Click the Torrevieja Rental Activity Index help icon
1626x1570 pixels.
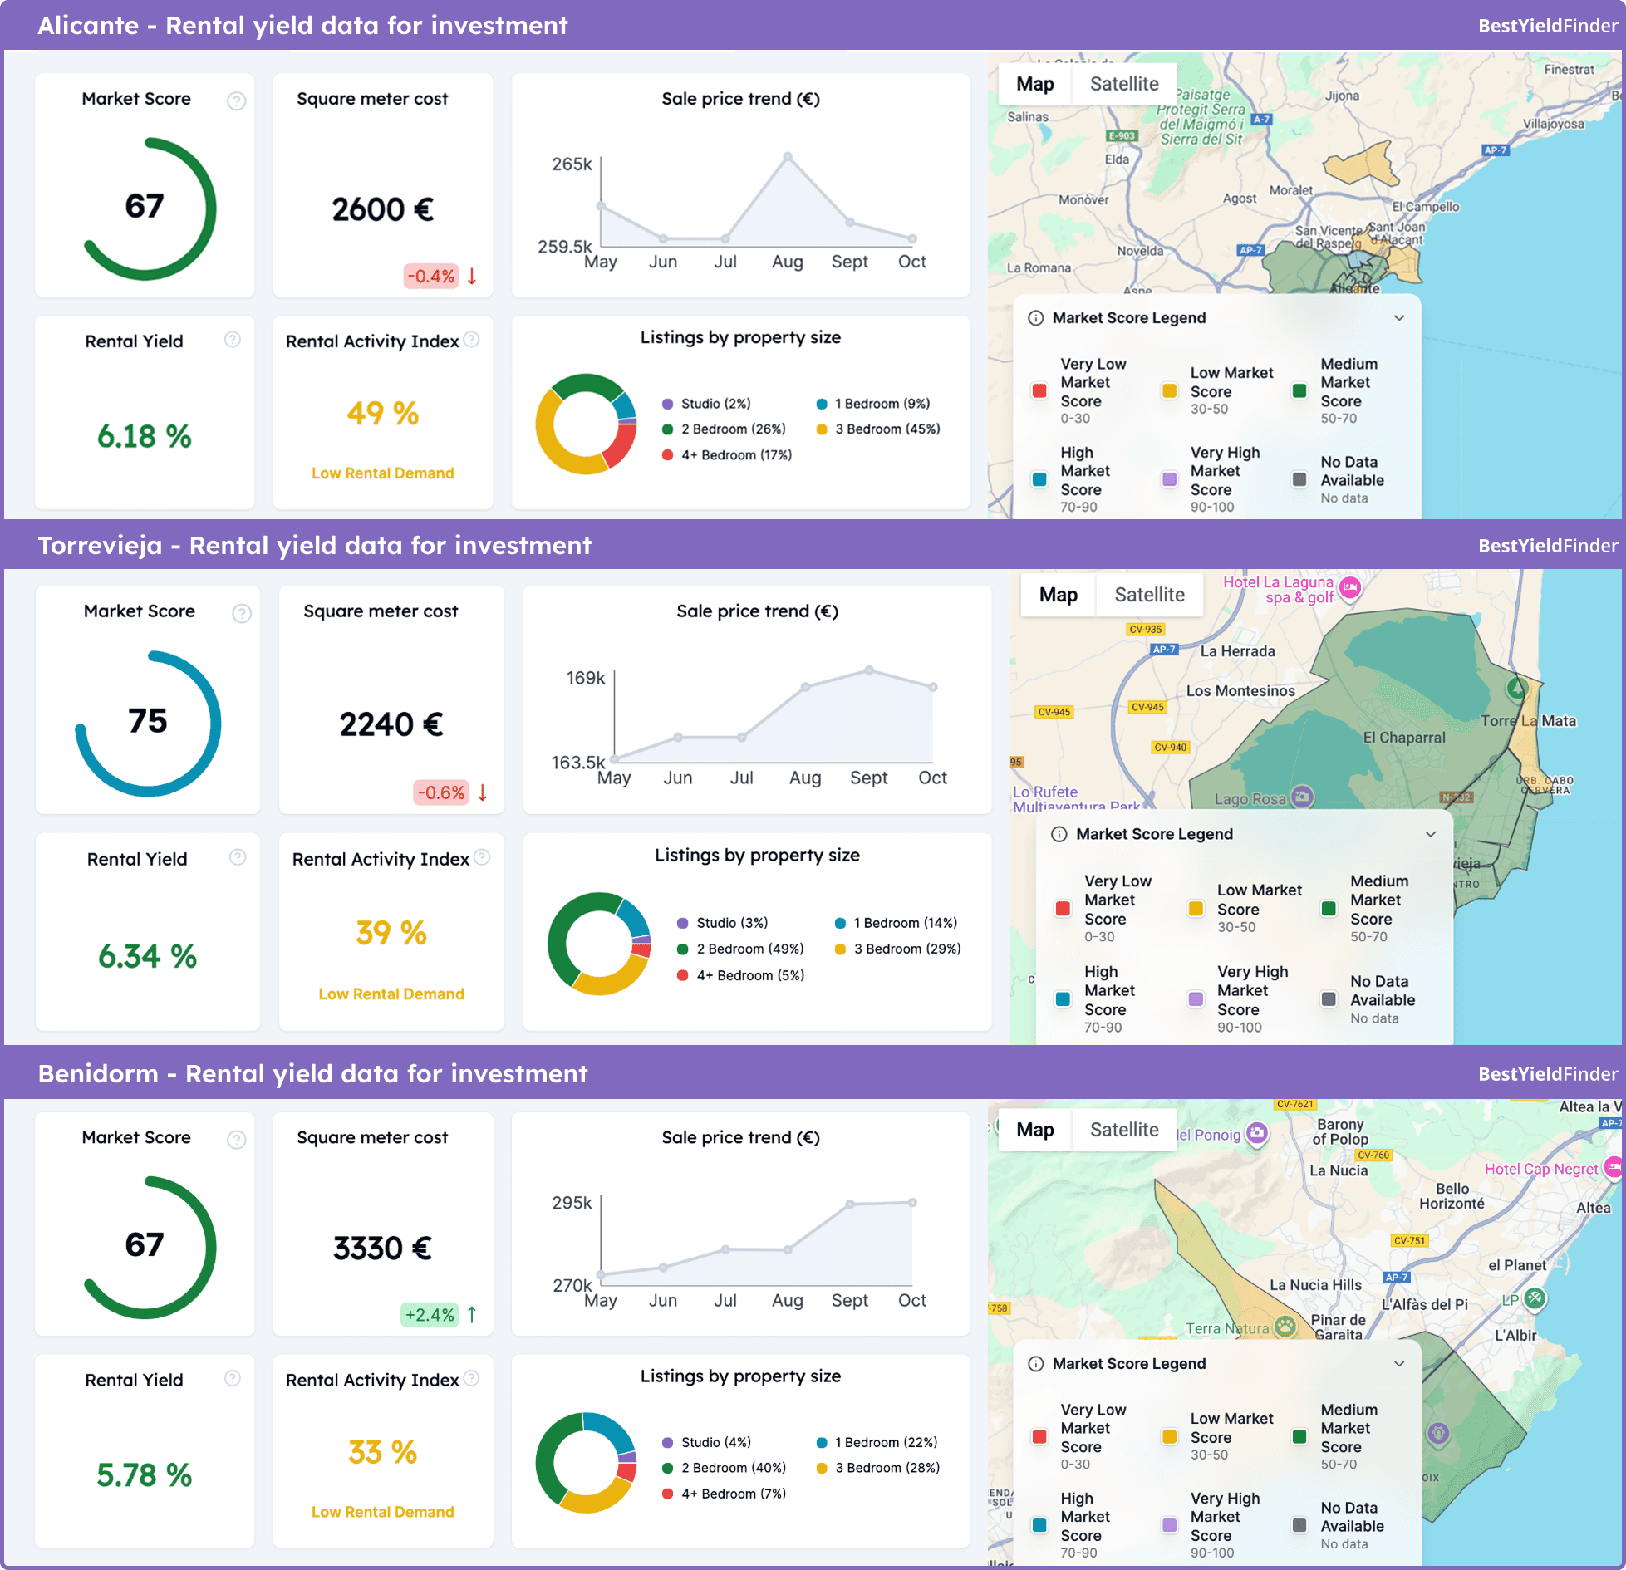coord(482,856)
